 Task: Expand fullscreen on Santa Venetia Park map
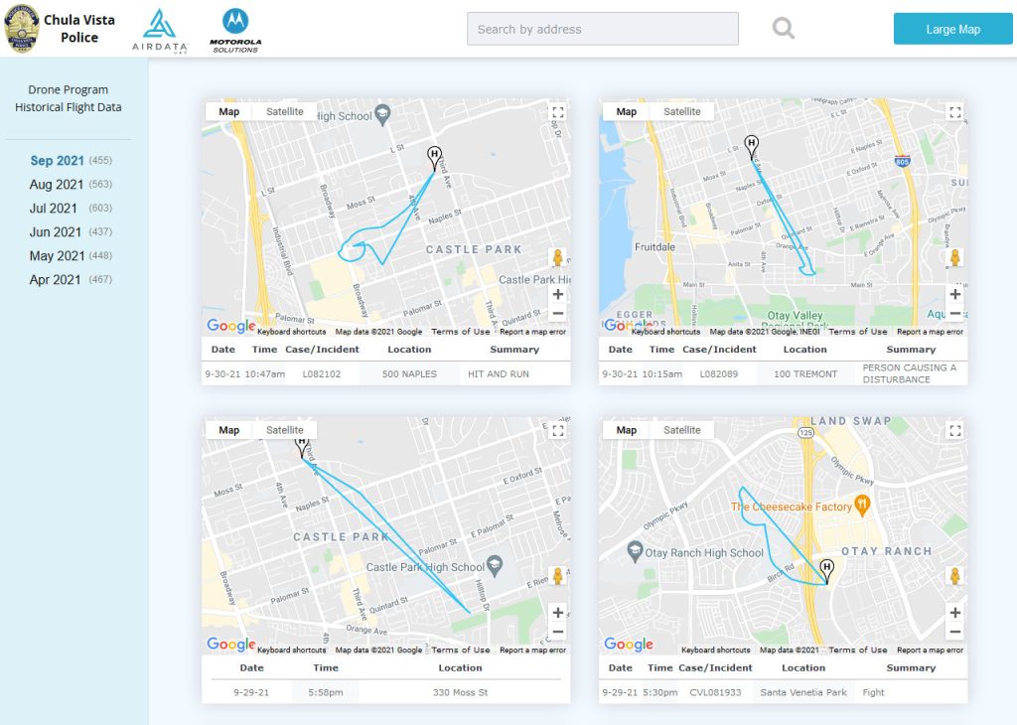pyautogui.click(x=954, y=431)
